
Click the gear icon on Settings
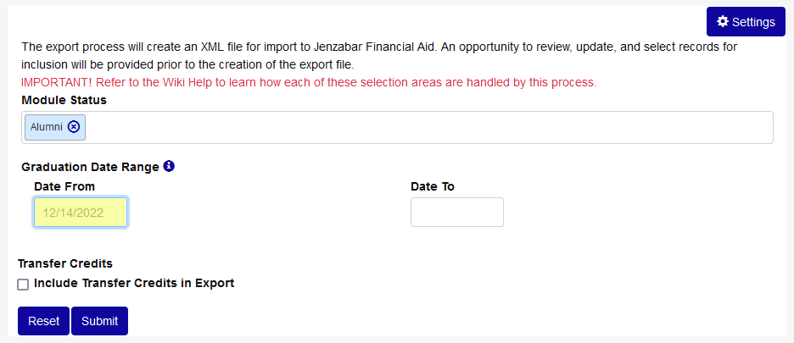(723, 22)
